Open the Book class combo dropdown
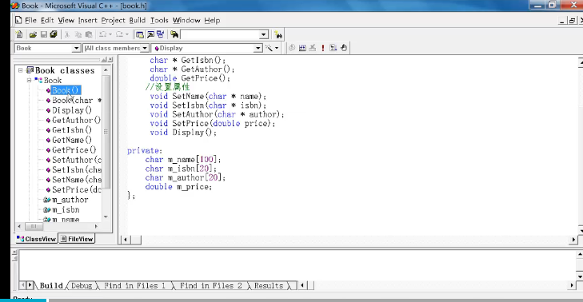Viewport: 583px width, 302px height. tap(76, 48)
